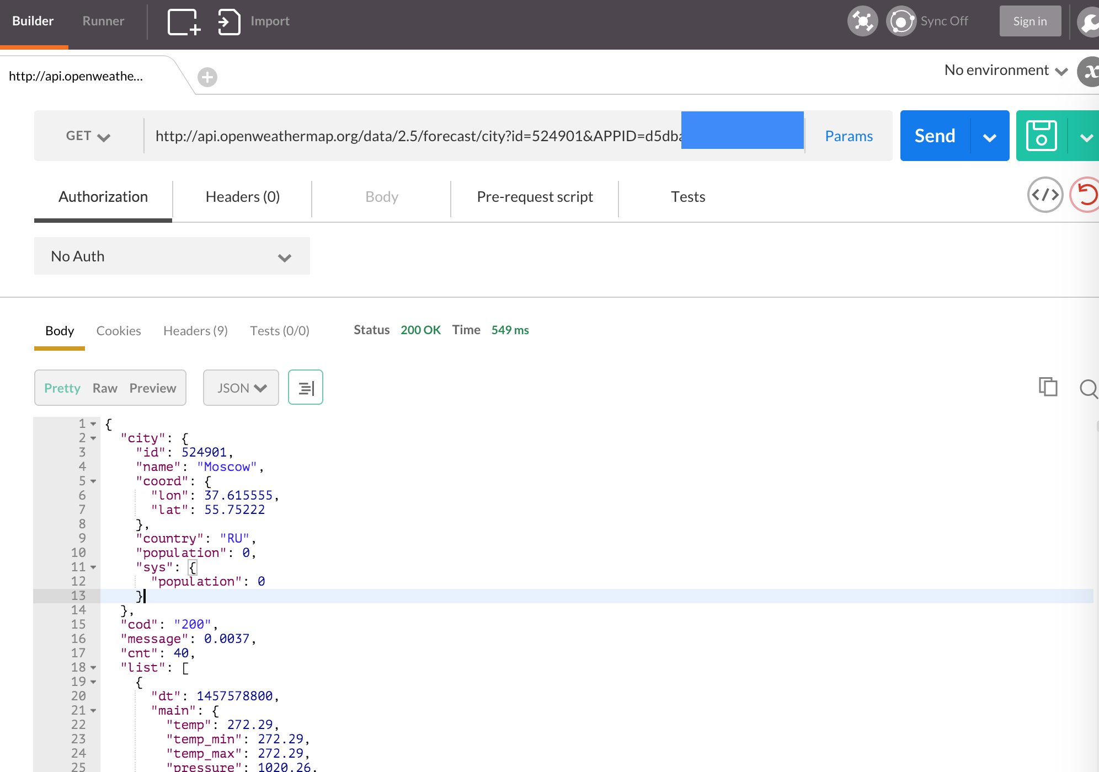This screenshot has width=1099, height=772.
Task: Click the "RU" country value
Action: pyautogui.click(x=234, y=539)
